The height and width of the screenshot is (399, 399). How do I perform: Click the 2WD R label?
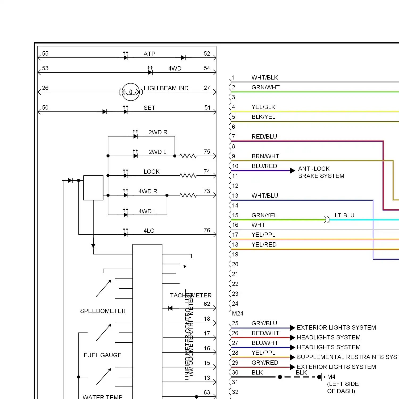[x=158, y=132]
